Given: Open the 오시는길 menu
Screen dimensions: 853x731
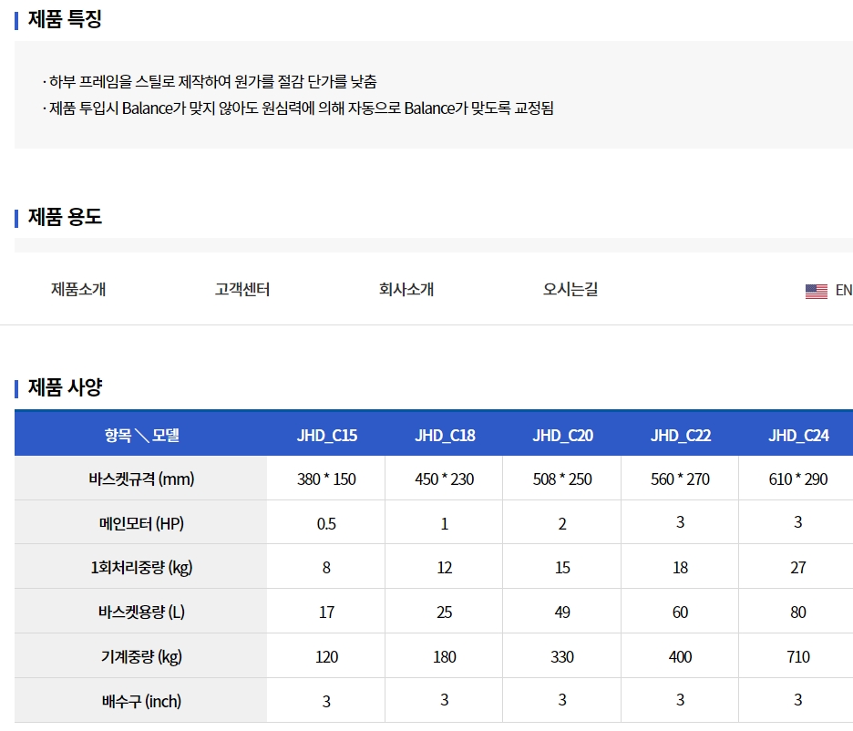Looking at the screenshot, I should click(x=570, y=289).
